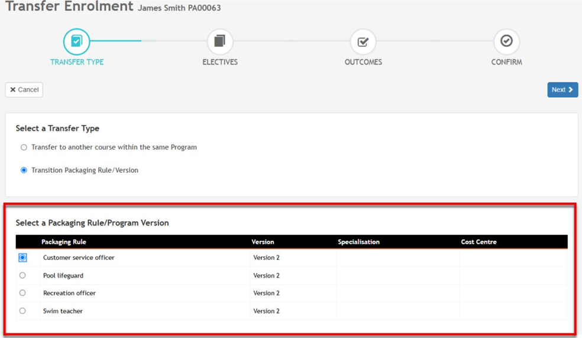Image resolution: width=582 pixels, height=338 pixels.
Task: Click the 'Pool lifeguard' text
Action: click(x=63, y=276)
